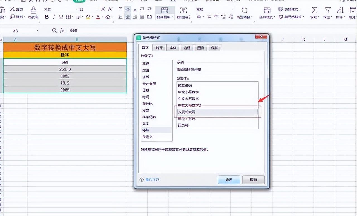The height and width of the screenshot is (216, 357).
Task: Choose 自定义 category in the list
Action: [147, 137]
